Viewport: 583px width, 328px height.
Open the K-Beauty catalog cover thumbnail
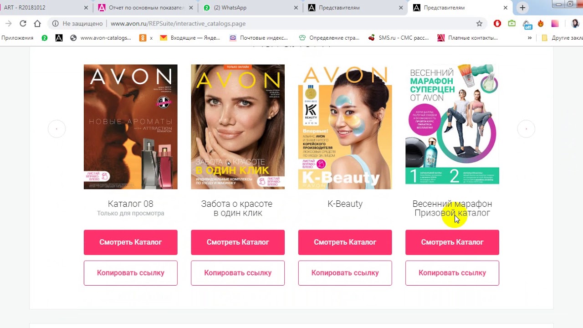tap(345, 127)
